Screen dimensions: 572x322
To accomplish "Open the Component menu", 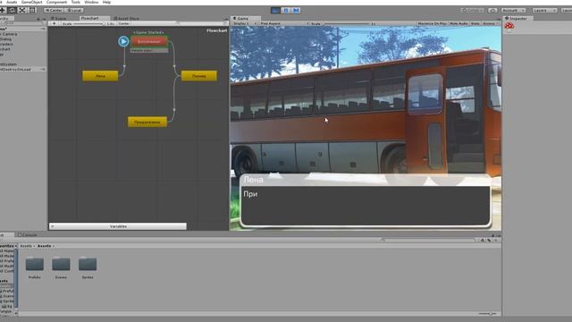I will coord(56,2).
